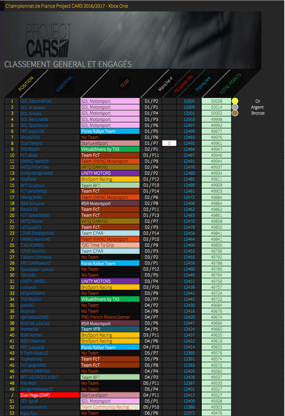This screenshot has height=416, width=285.
Task: Click the POSITION column header
Action: click(26, 83)
